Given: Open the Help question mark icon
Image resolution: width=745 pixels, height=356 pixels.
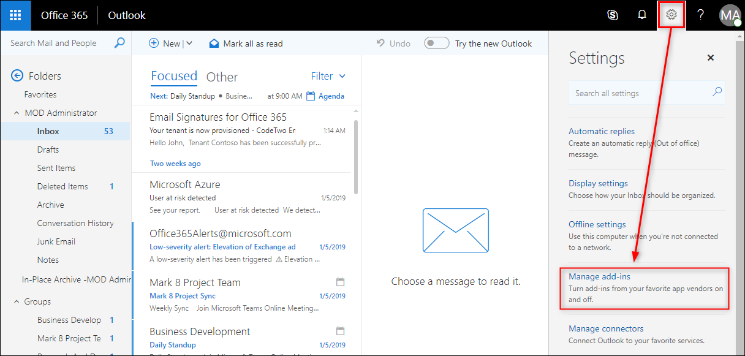Looking at the screenshot, I should [x=700, y=15].
